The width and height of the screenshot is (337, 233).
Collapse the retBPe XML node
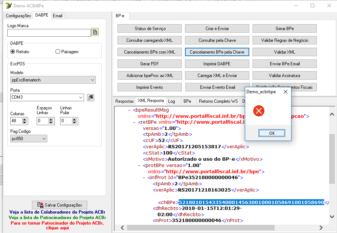tap(134, 122)
